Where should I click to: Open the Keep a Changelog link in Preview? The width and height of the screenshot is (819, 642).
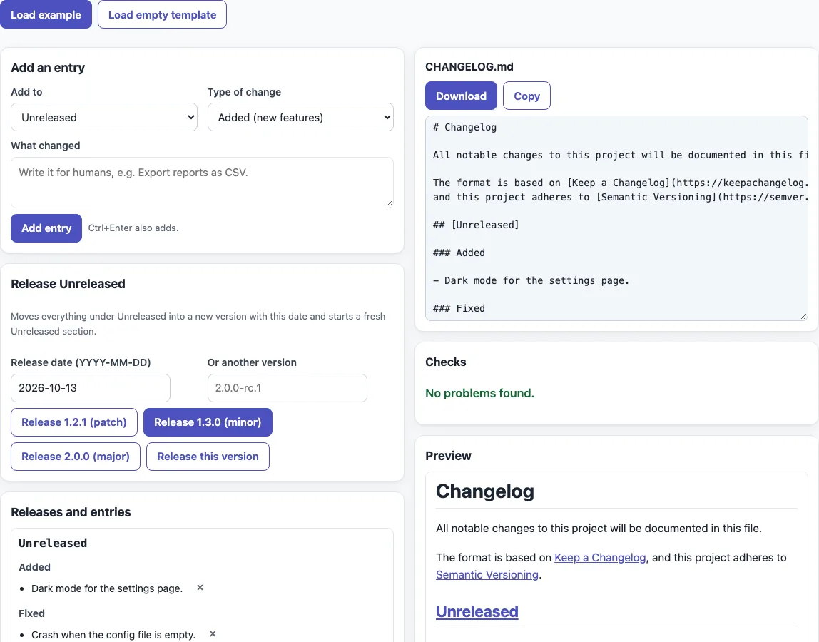pyautogui.click(x=600, y=557)
